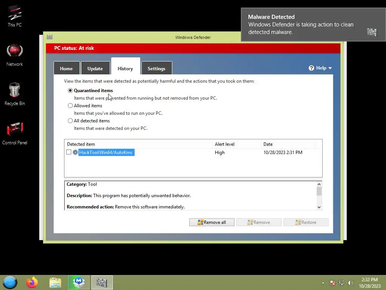Sort by the Detected item column header

coord(139,144)
